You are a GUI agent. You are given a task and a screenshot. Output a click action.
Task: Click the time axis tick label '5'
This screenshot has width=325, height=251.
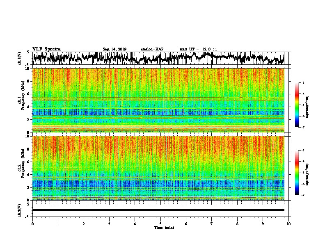[x=160, y=224]
